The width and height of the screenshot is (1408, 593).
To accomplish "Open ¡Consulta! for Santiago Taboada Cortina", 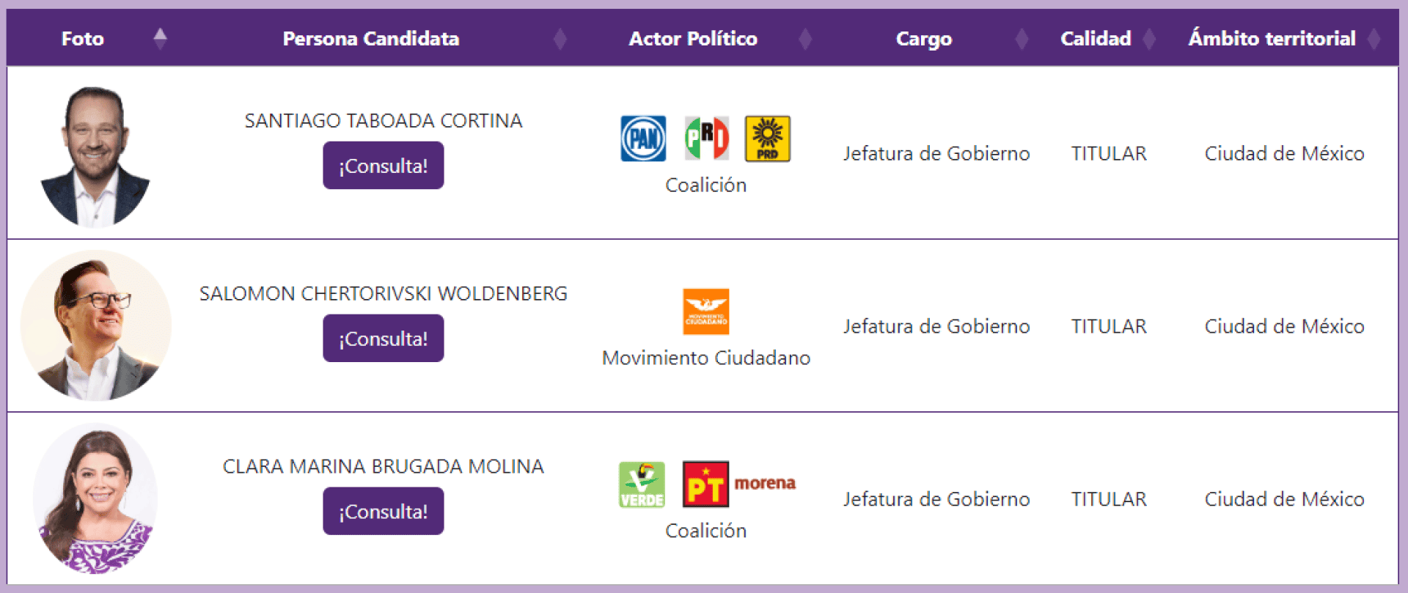I will click(383, 166).
